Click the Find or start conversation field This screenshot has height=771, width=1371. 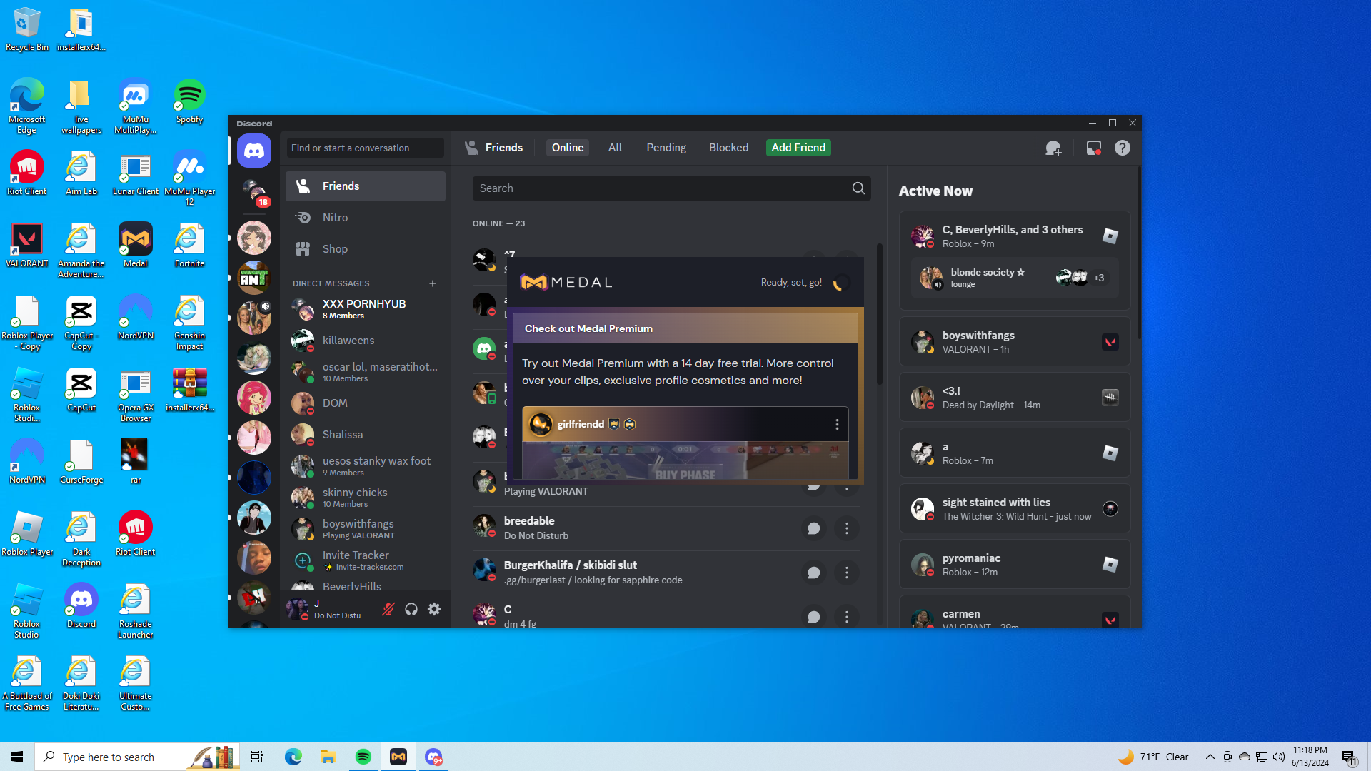(365, 148)
